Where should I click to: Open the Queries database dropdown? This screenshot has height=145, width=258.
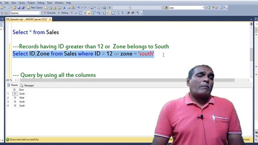tap(40, 13)
